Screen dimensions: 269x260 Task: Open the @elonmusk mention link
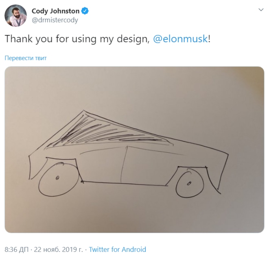point(180,39)
